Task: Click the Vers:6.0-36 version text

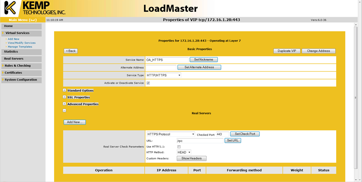Action: [x=319, y=20]
